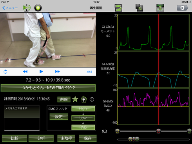Toggle the RMS EMG filter
Viewport: 192px width, 144px height.
83,127
